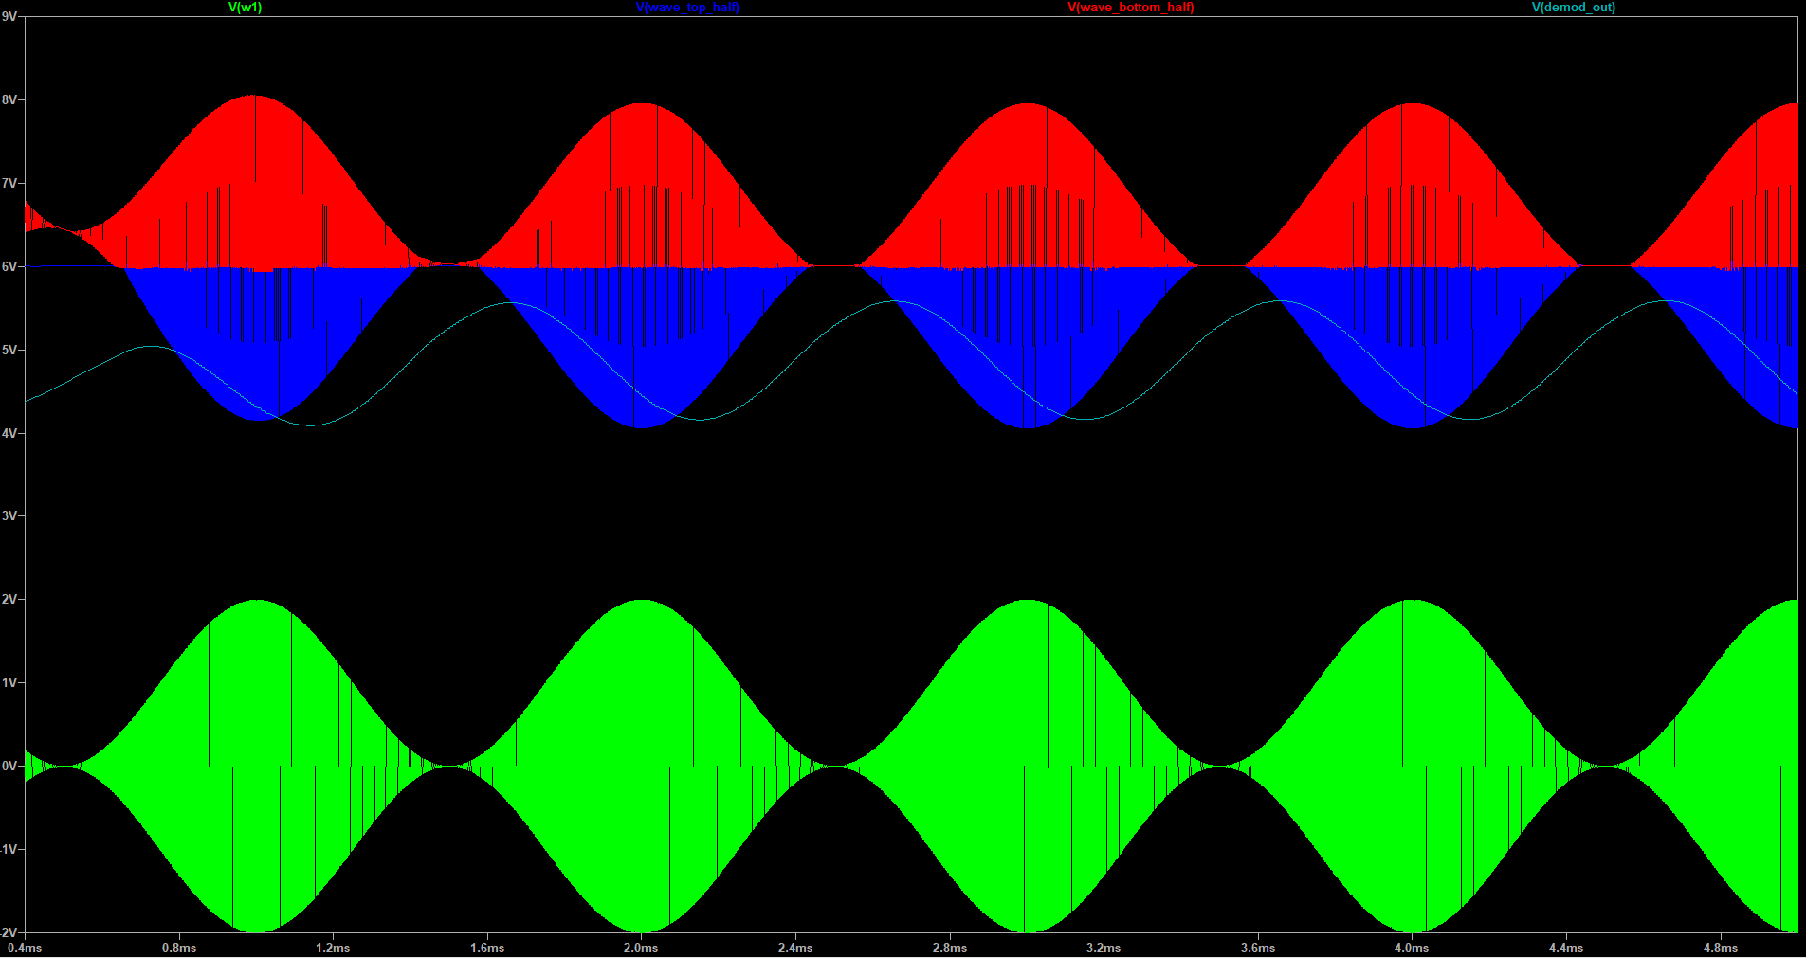Click the 8V tick on vertical axis
Image resolution: width=1806 pixels, height=958 pixels.
[9, 99]
